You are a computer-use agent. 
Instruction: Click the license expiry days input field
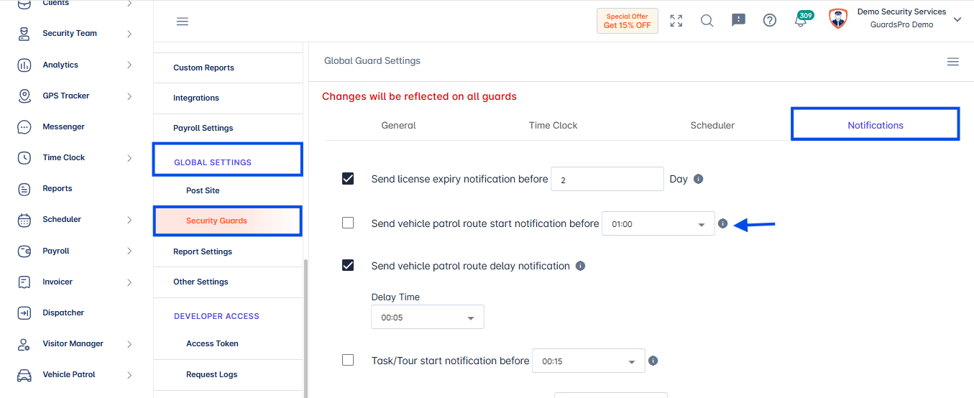point(607,179)
